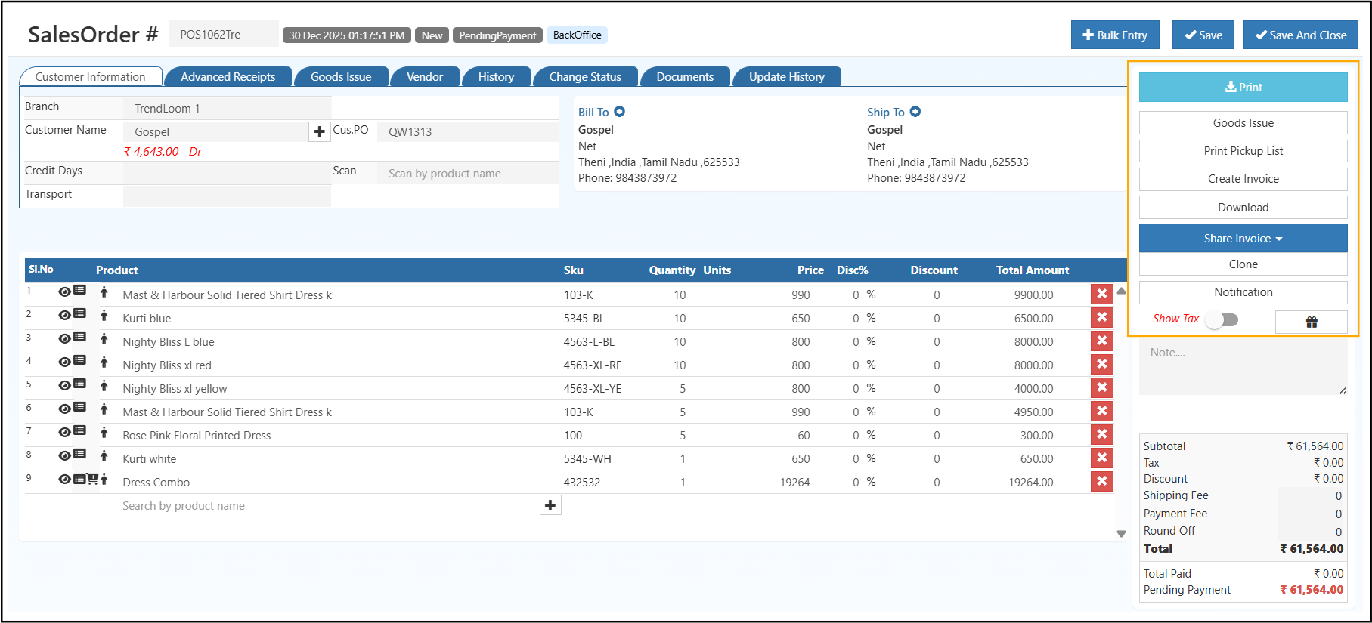This screenshot has height=623, width=1372.
Task: Toggle the Show Tax switch
Action: tap(1222, 319)
